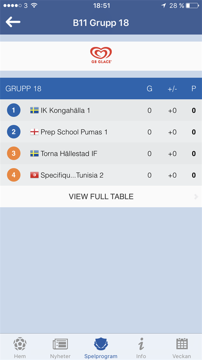This screenshot has height=360, width=202.
Task: Click the blue position 1 badge
Action: click(13, 110)
